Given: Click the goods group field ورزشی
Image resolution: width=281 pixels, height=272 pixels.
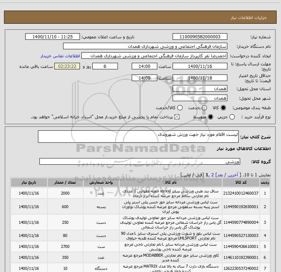Looking at the screenshot, I should click(x=140, y=161).
